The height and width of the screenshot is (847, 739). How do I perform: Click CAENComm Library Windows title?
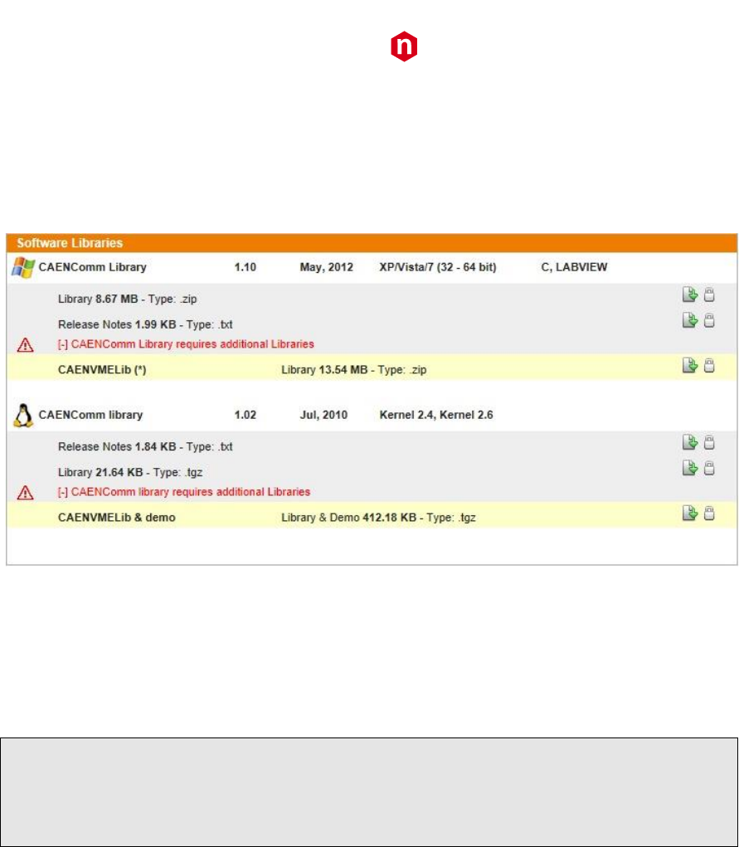click(92, 267)
